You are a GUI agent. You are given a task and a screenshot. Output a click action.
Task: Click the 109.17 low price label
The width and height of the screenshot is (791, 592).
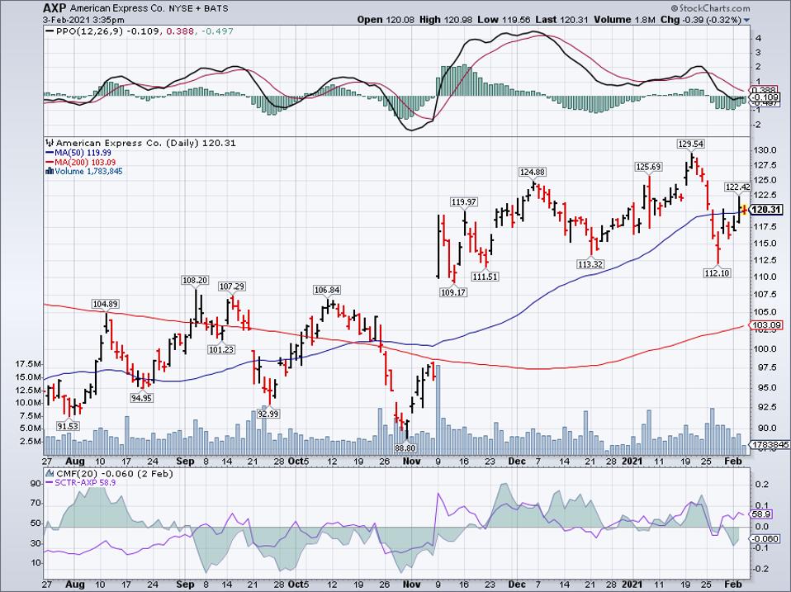(x=453, y=292)
